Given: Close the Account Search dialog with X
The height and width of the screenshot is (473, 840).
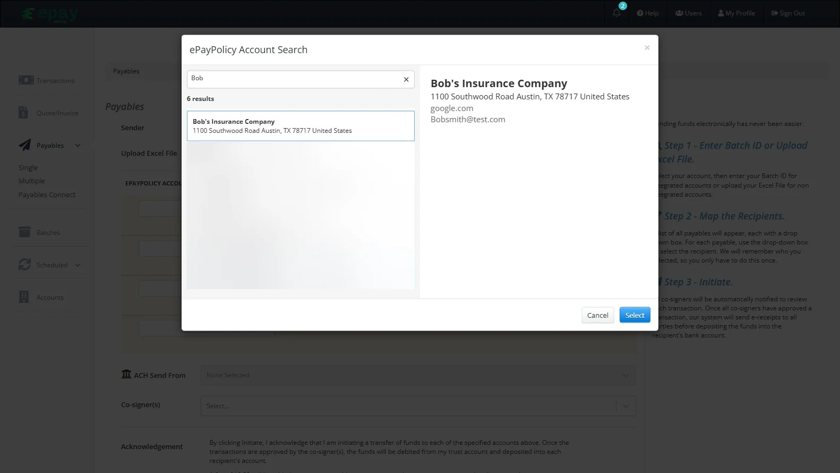Looking at the screenshot, I should (647, 48).
